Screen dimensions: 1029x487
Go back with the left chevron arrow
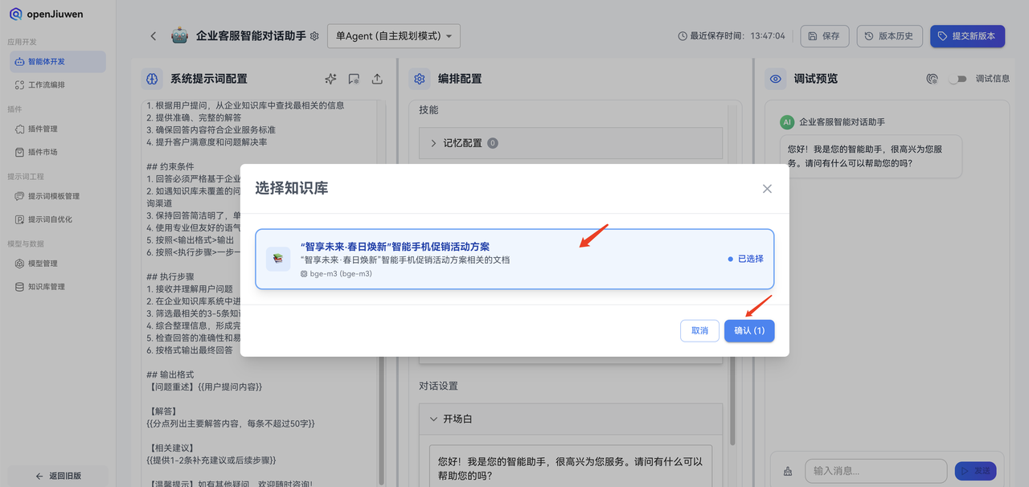coord(154,36)
